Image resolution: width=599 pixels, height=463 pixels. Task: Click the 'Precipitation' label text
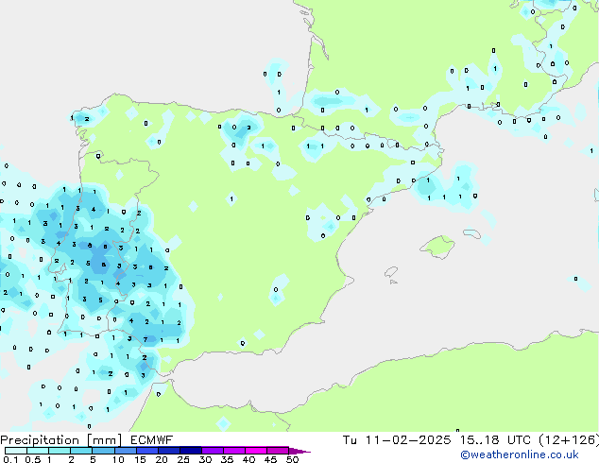tap(40, 440)
